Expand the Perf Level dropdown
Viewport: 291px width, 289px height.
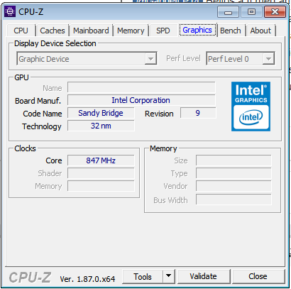coord(241,59)
